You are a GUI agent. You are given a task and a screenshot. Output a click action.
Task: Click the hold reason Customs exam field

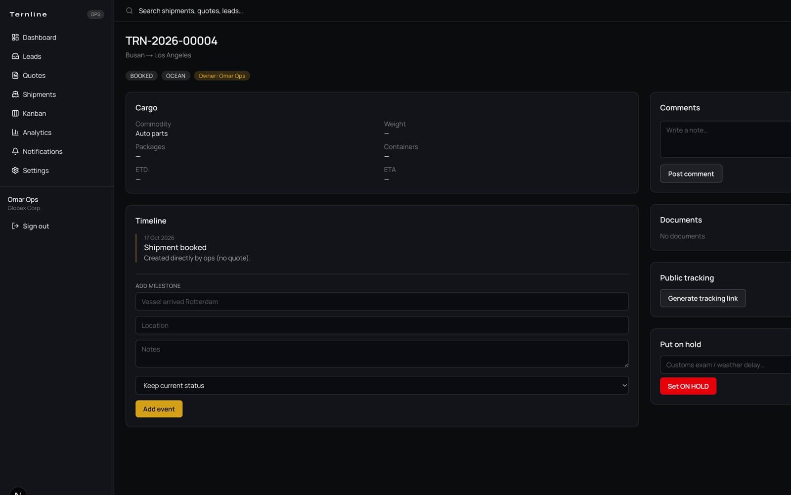click(725, 365)
